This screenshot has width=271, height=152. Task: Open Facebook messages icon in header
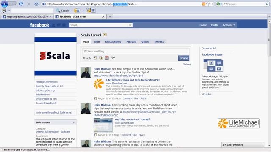click(x=58, y=25)
